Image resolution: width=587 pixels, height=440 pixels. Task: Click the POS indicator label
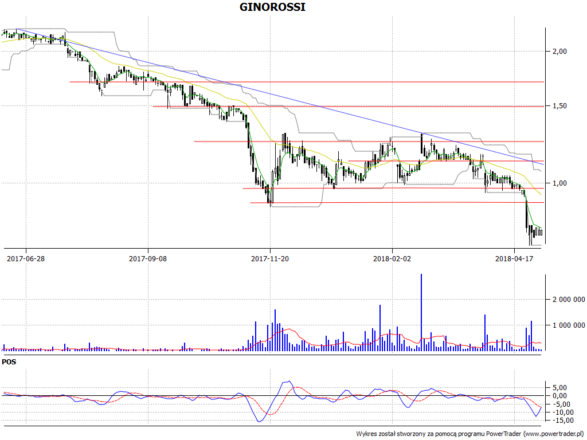pos(9,362)
